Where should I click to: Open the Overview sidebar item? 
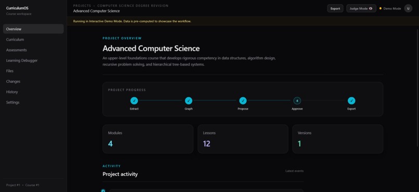tap(33, 29)
